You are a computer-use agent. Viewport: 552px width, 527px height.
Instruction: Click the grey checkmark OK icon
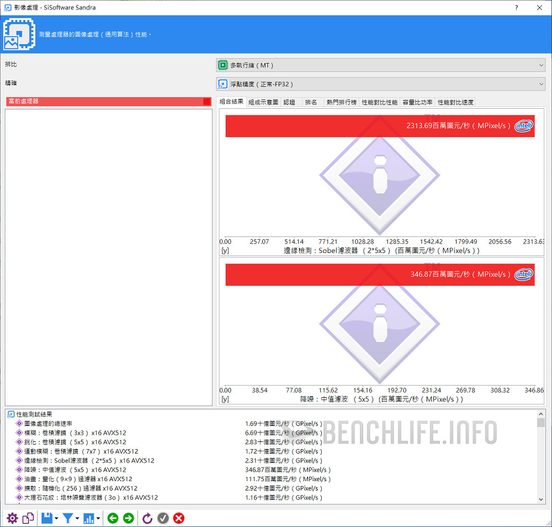click(x=163, y=518)
